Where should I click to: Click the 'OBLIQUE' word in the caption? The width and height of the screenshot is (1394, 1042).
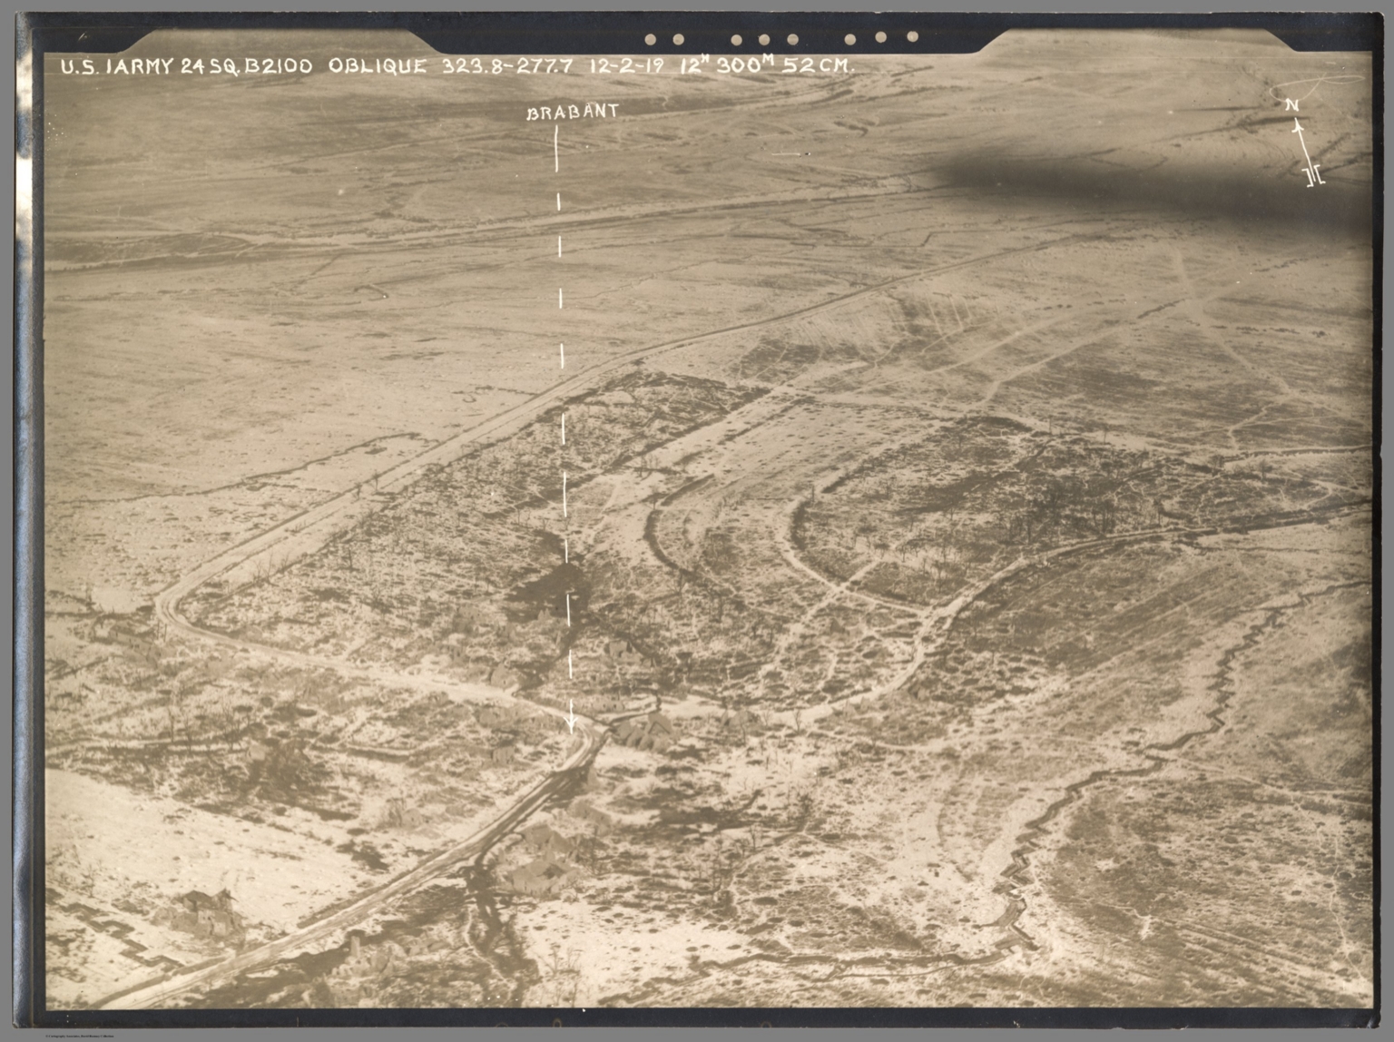point(377,65)
